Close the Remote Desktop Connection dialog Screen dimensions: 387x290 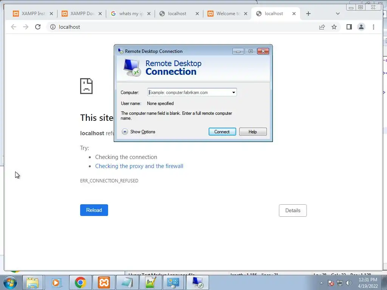coord(263,51)
